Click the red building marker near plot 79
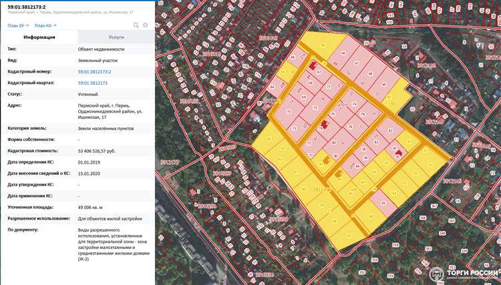Viewport: 501px width, 285px height. [x=325, y=123]
